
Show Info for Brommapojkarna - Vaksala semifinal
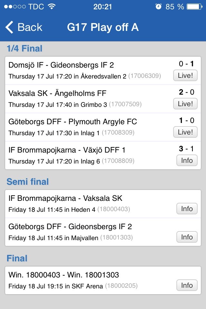point(187,209)
